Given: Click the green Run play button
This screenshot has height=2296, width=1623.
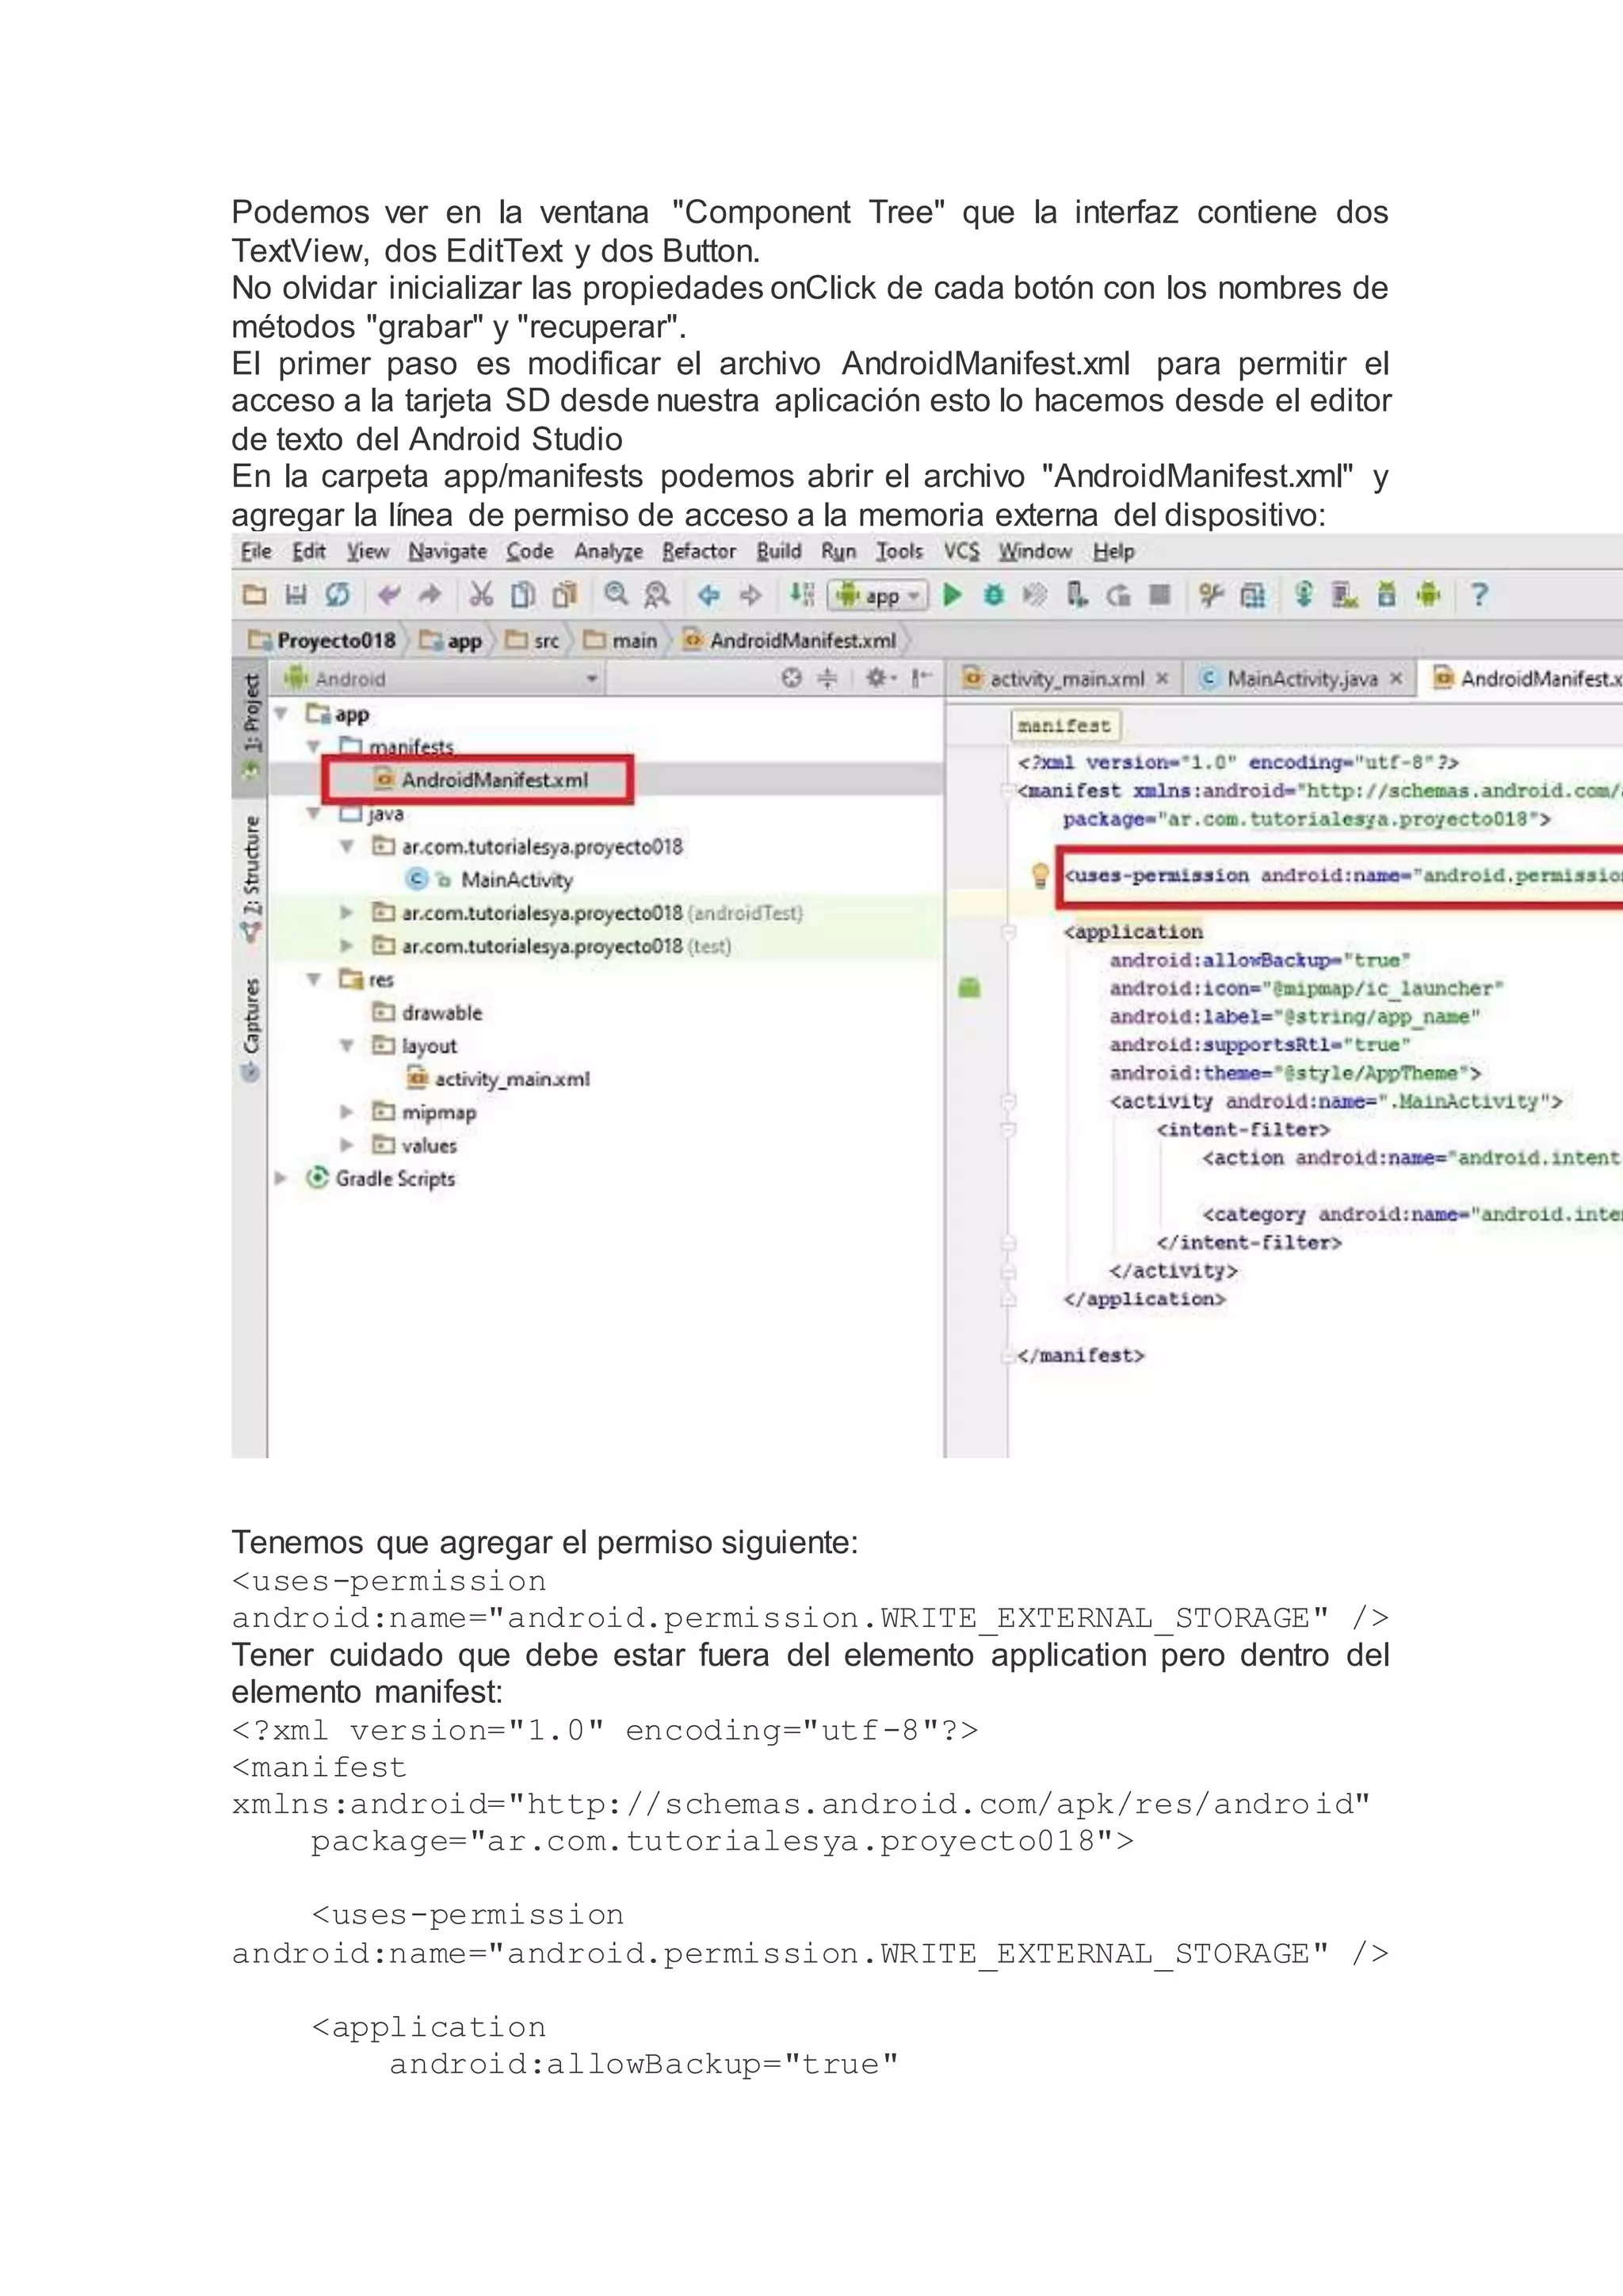Looking at the screenshot, I should tap(953, 596).
